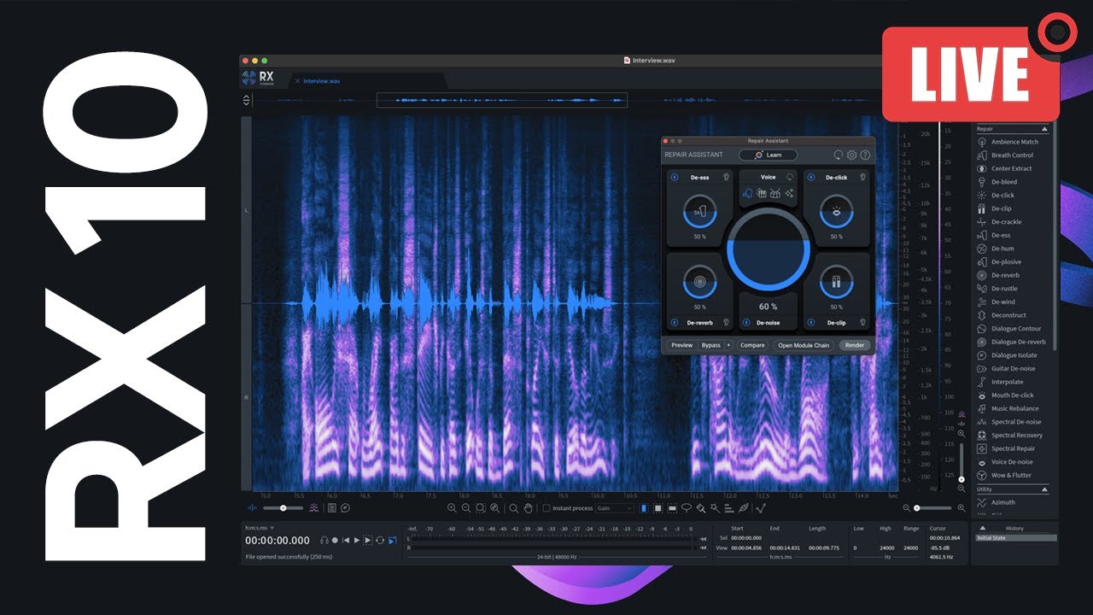Click the Render button
The width and height of the screenshot is (1093, 615).
pos(855,345)
